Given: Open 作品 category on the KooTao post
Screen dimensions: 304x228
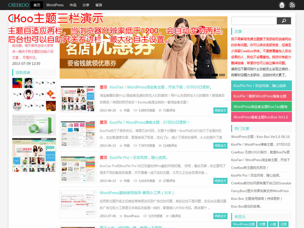Looking at the screenshot, I should [x=127, y=110].
